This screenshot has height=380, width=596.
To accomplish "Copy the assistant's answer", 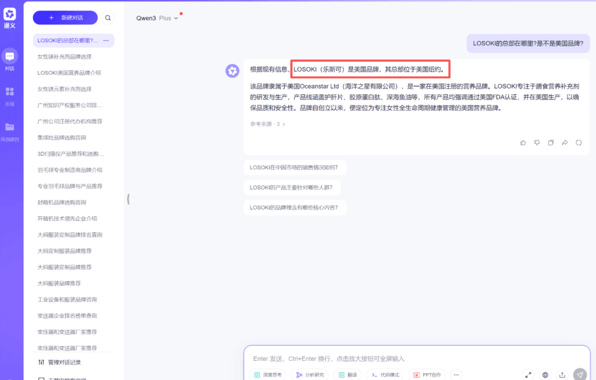I will [551, 142].
